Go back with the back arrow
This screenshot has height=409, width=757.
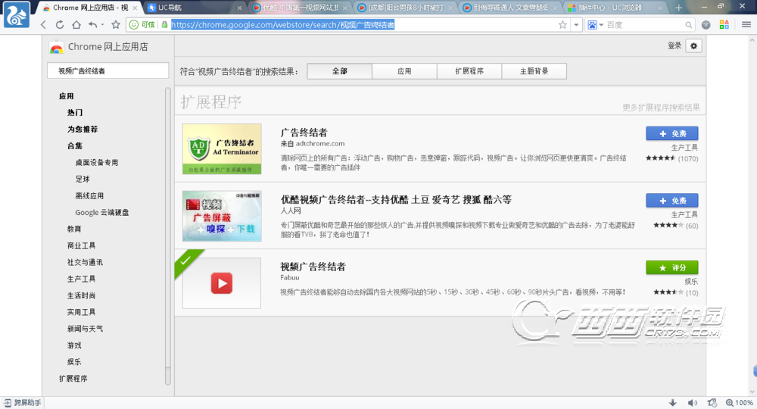click(x=43, y=25)
